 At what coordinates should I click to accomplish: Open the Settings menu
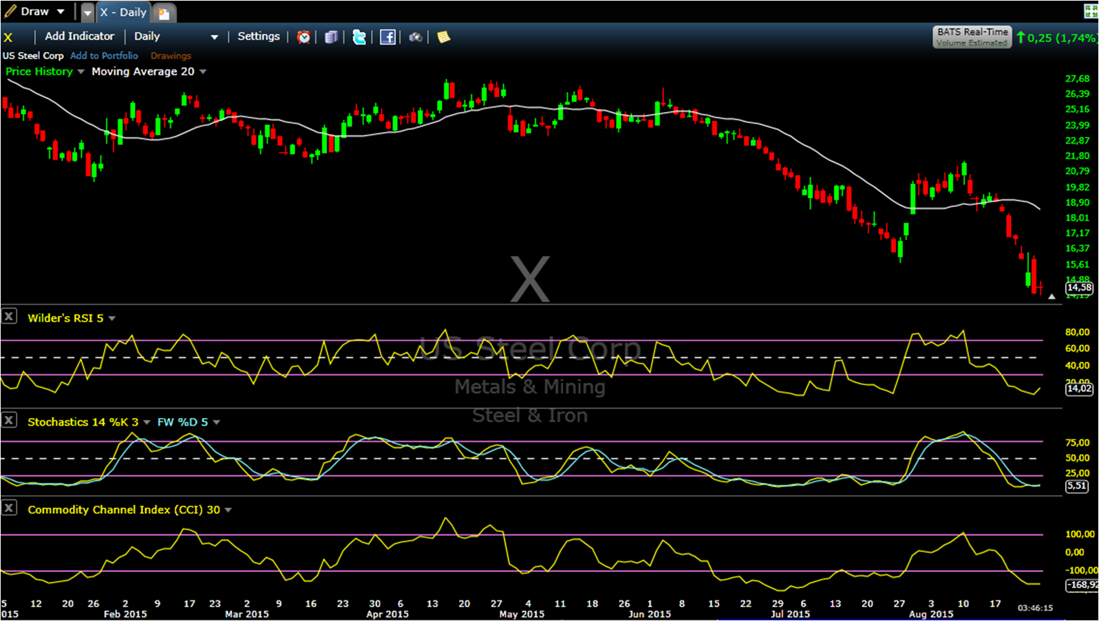pos(259,36)
